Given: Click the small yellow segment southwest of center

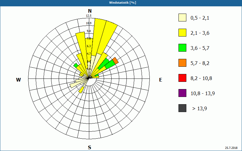Looking at the screenshot, I should tap(81, 90).
